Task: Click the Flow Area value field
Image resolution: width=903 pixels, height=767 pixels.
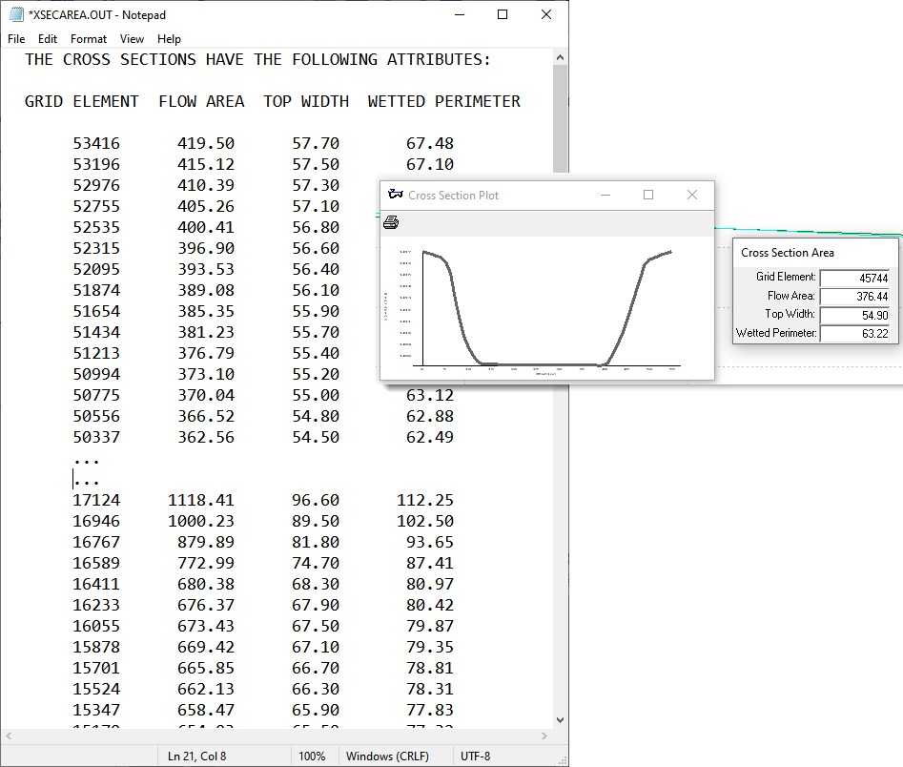Action: [x=853, y=297]
